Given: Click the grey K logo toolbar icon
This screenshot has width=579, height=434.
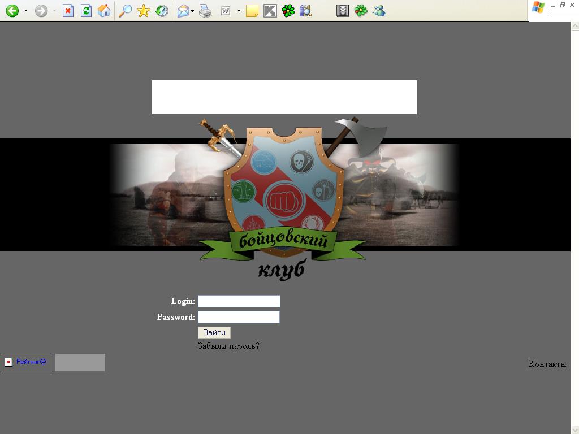Looking at the screenshot, I should tap(270, 11).
